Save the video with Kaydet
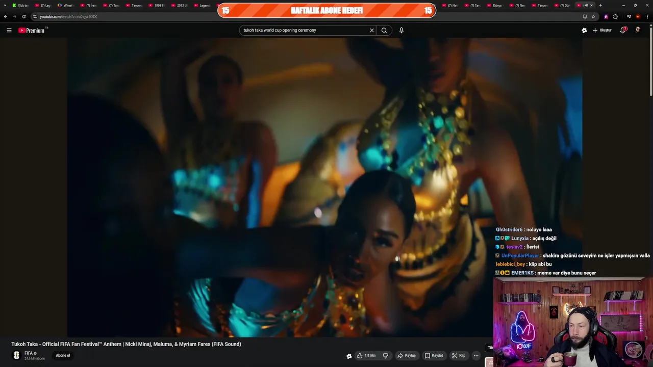This screenshot has height=367, width=653. tap(434, 355)
